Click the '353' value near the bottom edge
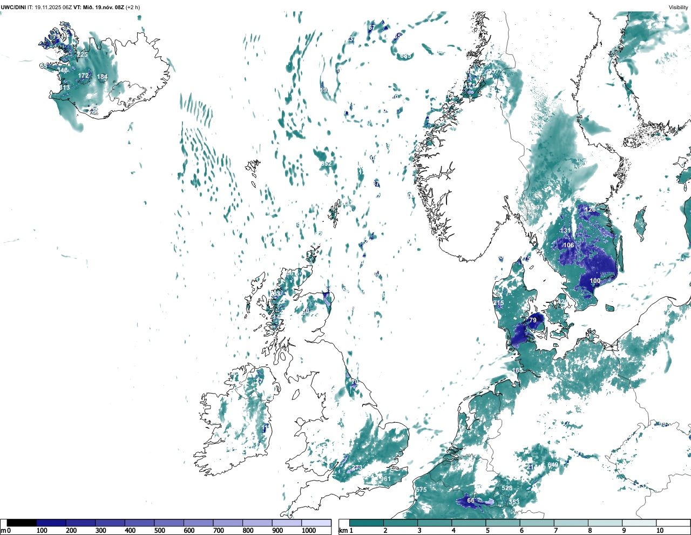This screenshot has height=535, width=691. pyautogui.click(x=514, y=503)
